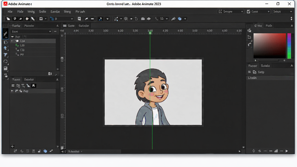Click the minus bar icon in the top toolbar
The height and width of the screenshot is (167, 297).
pos(93,19)
